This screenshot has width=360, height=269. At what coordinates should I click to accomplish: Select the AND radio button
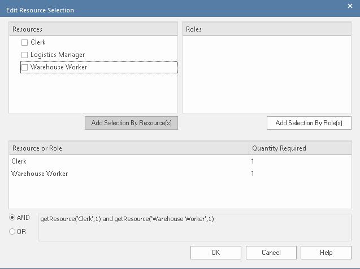tap(13, 218)
